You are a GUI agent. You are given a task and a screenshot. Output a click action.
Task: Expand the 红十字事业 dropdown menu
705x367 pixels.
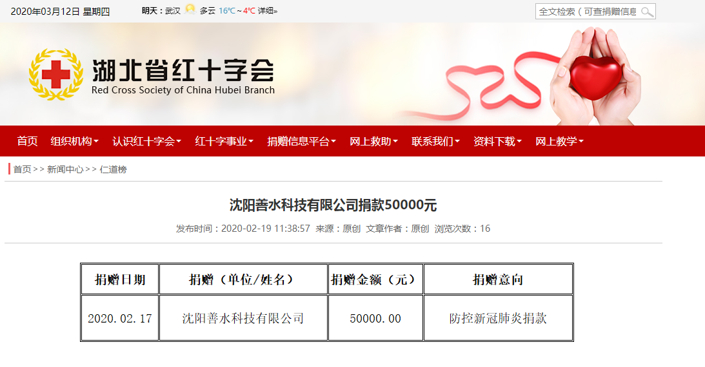(x=224, y=142)
